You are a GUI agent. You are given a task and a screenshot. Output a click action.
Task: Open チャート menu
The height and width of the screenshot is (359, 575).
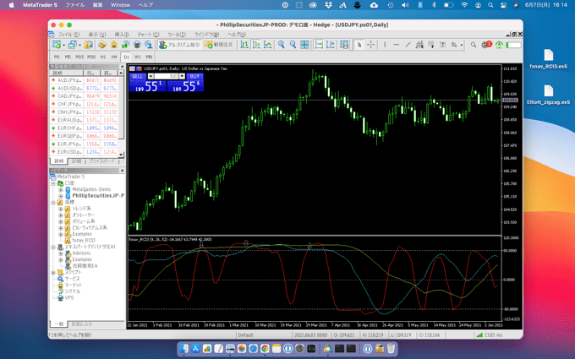click(148, 34)
